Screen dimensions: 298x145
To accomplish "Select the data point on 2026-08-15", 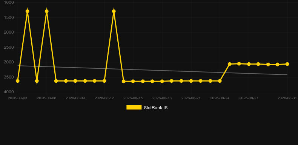I will pos(133,81).
